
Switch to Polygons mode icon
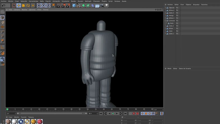[x=2, y=41]
